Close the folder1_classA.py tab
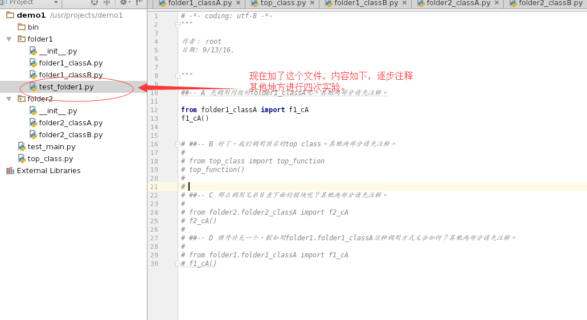587x320 pixels. [238, 3]
